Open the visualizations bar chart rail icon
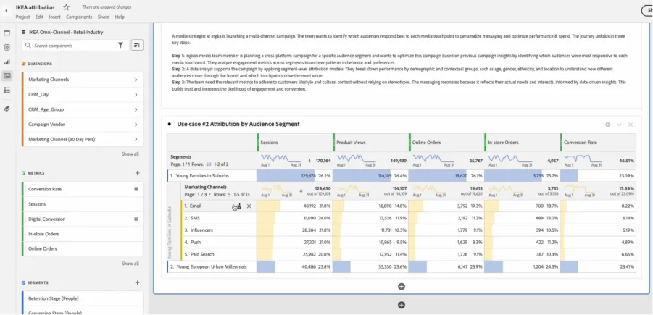This screenshot has width=653, height=315. pyautogui.click(x=7, y=62)
